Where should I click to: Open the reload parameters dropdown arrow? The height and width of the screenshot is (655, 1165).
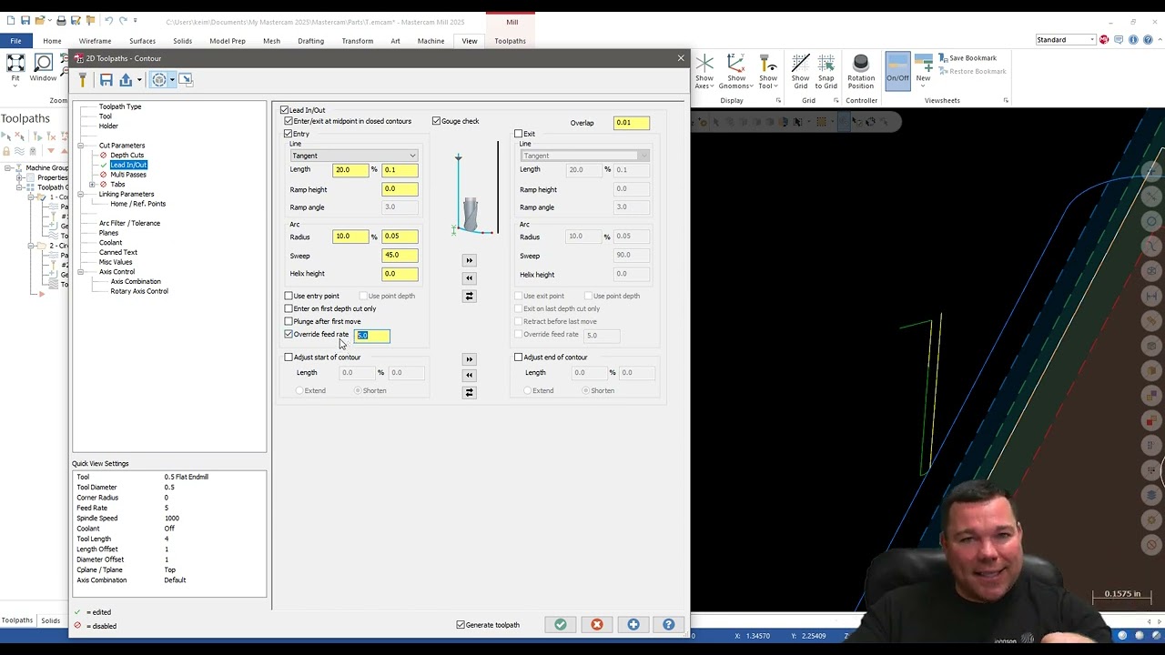point(138,80)
